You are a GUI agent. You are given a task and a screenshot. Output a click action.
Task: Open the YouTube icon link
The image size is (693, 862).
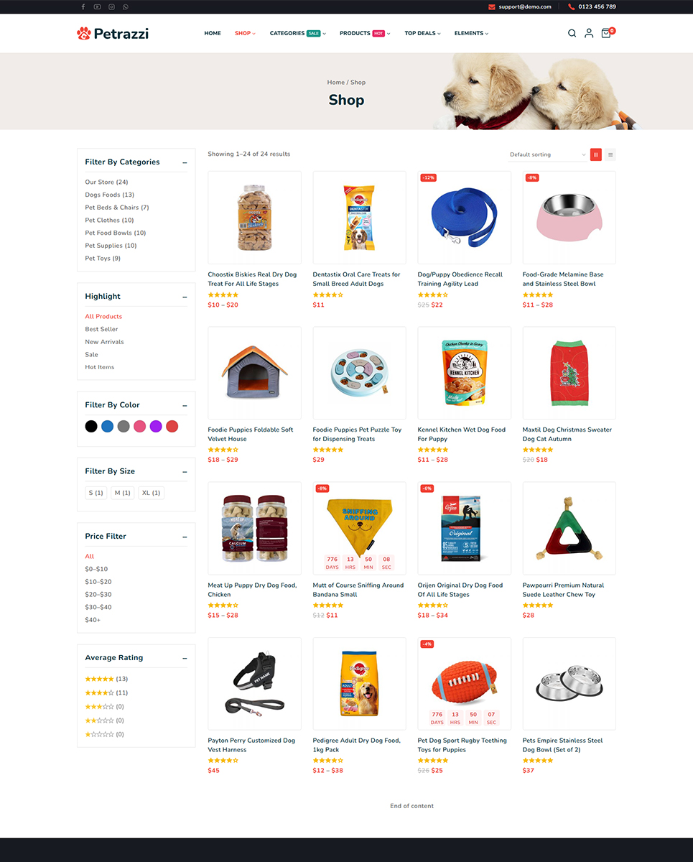[x=97, y=6]
